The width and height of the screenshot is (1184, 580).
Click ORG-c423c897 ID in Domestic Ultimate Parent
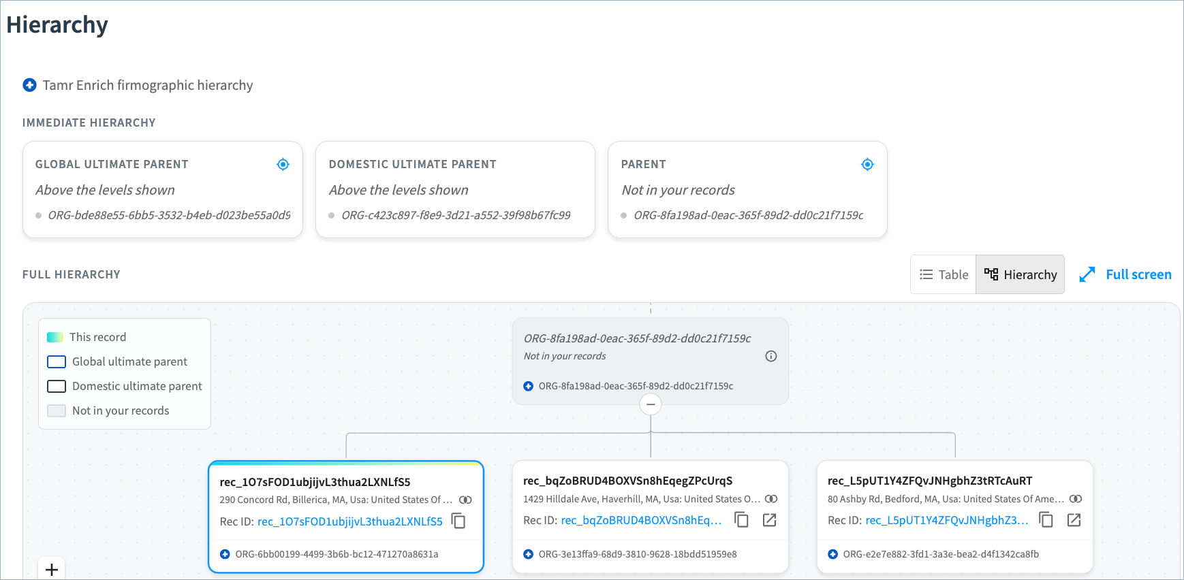[x=456, y=215]
